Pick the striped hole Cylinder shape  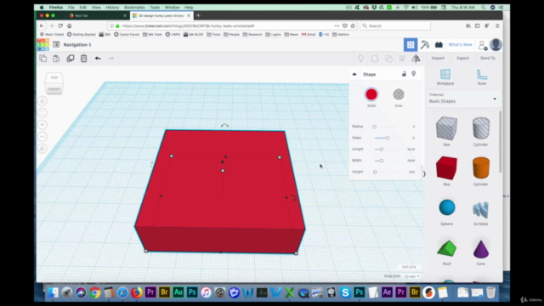481,128
